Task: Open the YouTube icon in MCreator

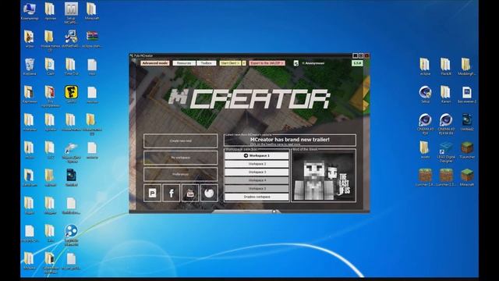Action: [190, 193]
